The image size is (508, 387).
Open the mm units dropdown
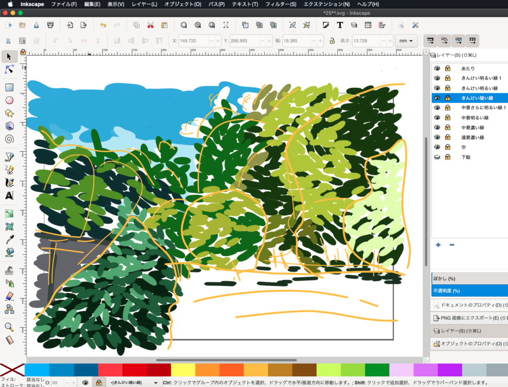pyautogui.click(x=406, y=41)
